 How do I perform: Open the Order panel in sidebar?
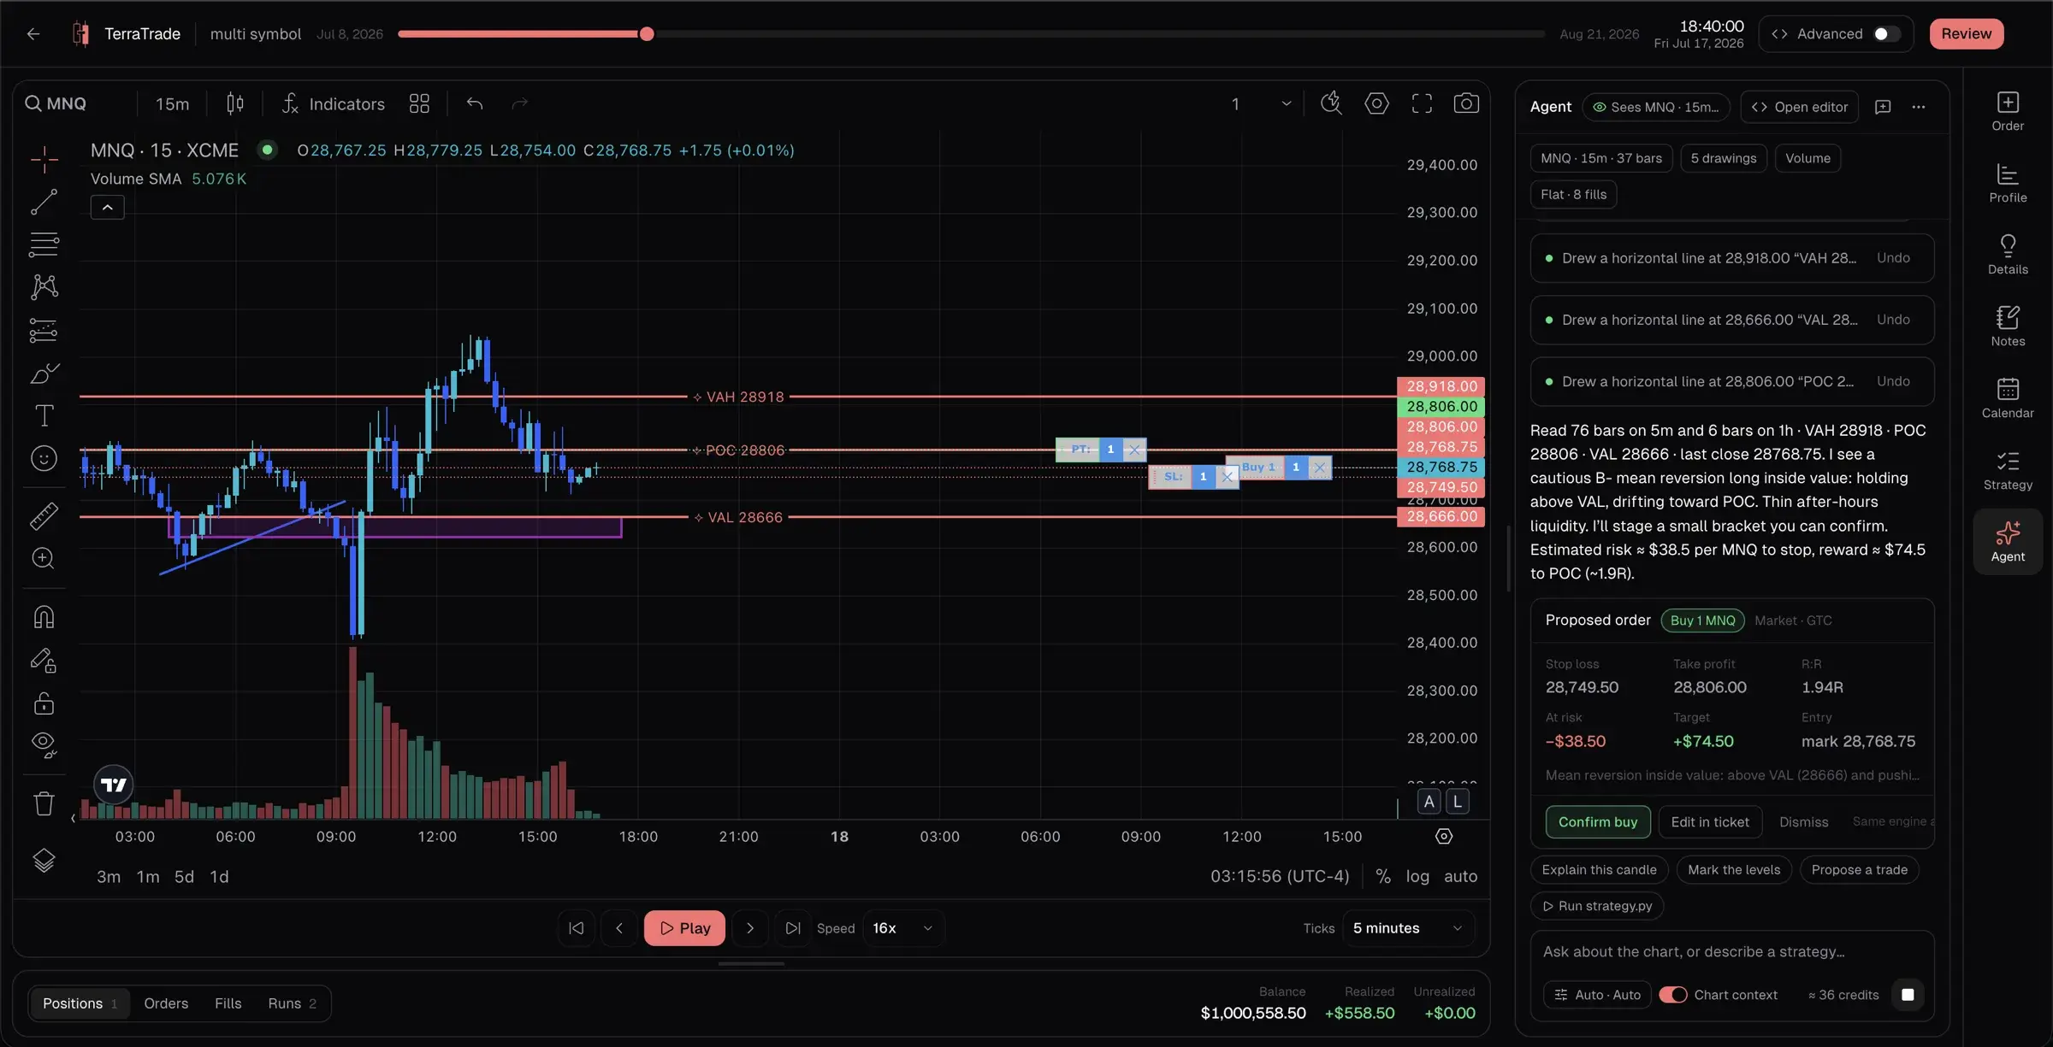2008,111
